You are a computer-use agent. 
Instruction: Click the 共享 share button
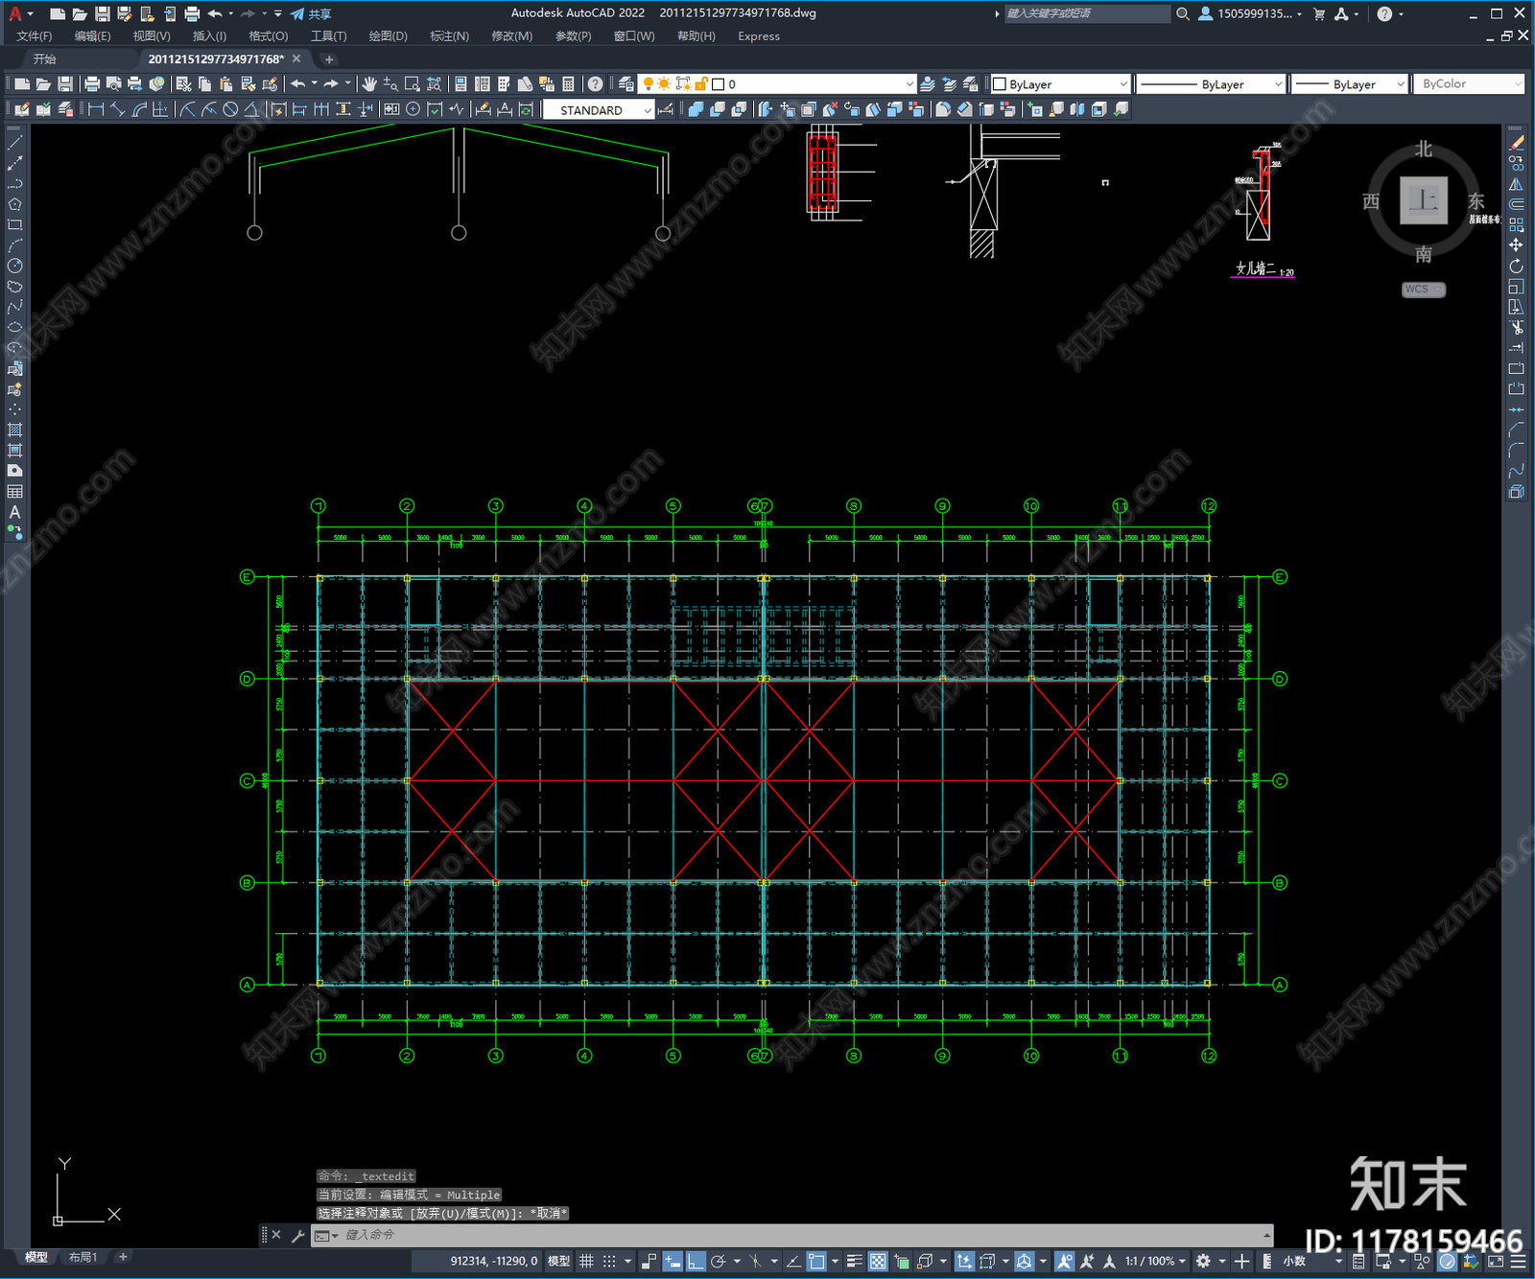311,13
